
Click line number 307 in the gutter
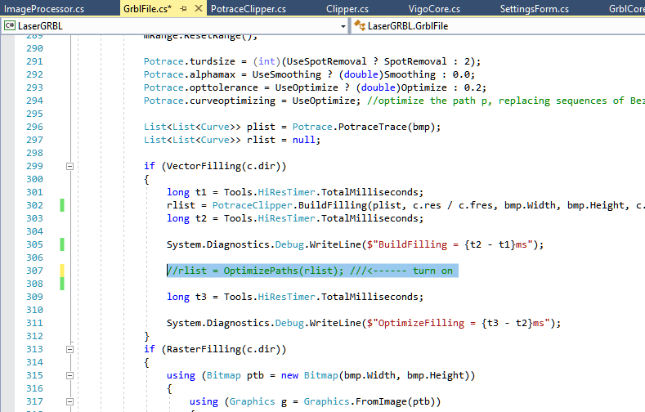(34, 271)
